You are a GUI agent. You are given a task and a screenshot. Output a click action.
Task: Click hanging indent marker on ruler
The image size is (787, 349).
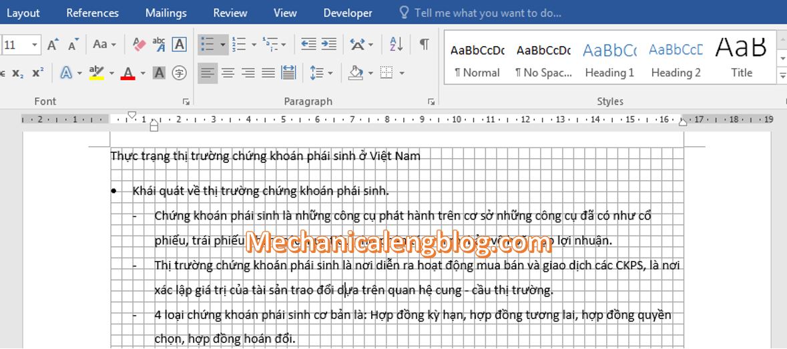154,122
